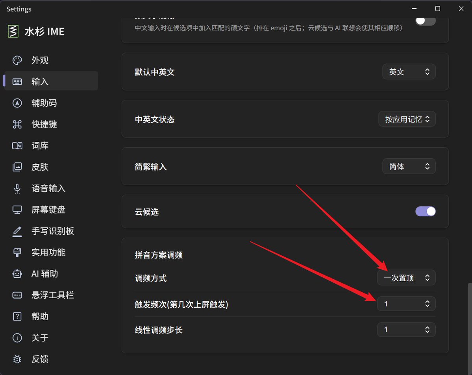This screenshot has height=375, width=472.
Task: Click the info icon beside 关于
Action: click(x=17, y=338)
